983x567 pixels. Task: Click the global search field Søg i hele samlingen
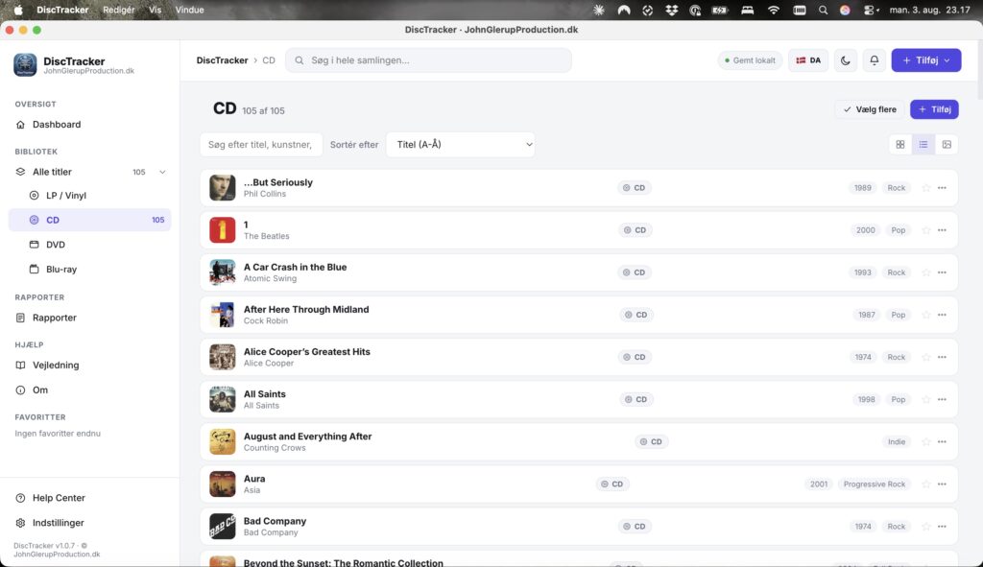tap(428, 60)
